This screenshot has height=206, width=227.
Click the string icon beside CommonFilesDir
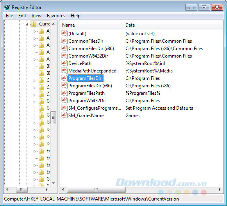pos(64,41)
